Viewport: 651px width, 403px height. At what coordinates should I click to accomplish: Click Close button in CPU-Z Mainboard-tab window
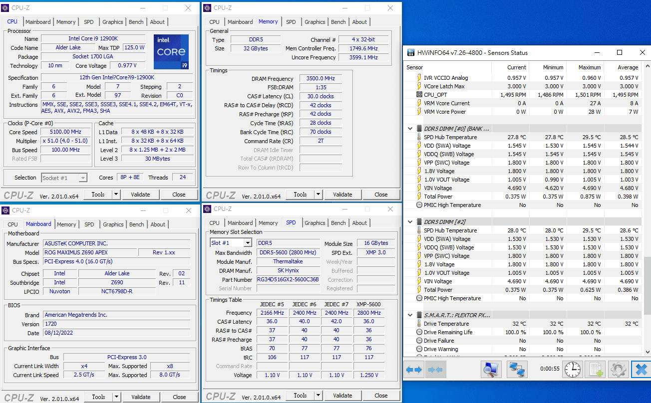coord(179,397)
